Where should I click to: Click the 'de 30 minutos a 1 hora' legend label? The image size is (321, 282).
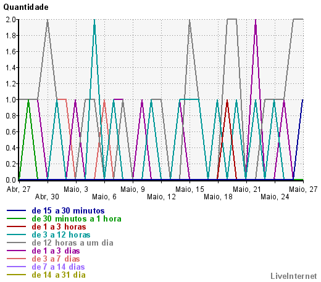click(x=77, y=219)
